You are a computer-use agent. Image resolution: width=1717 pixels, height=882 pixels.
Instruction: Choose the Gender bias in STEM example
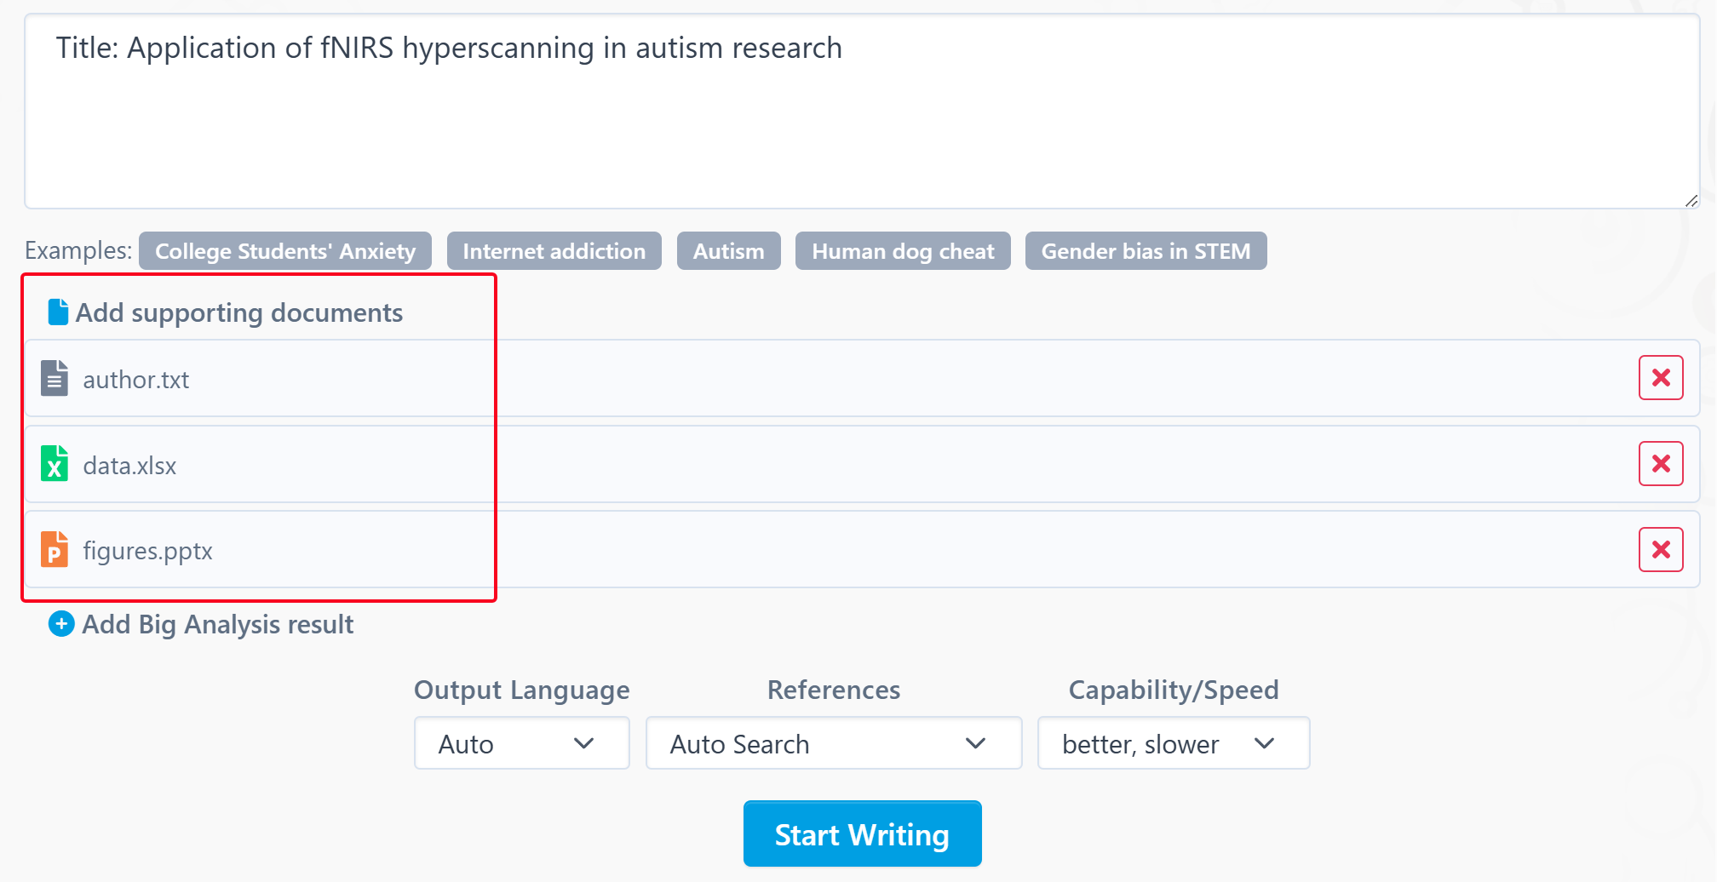tap(1146, 251)
